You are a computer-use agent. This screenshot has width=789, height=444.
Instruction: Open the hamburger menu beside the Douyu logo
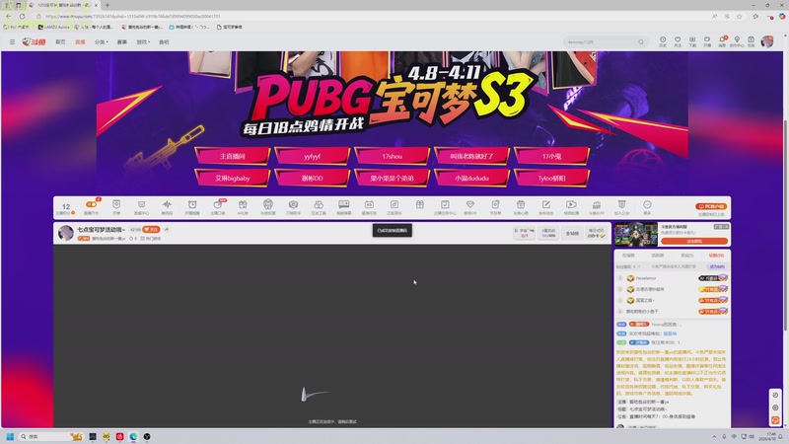click(x=12, y=41)
